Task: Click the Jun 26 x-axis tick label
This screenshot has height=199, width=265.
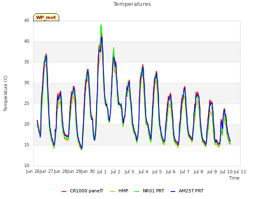Action: [x=33, y=172]
